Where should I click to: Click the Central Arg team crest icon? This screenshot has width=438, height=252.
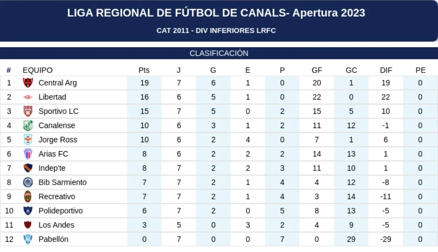(28, 83)
